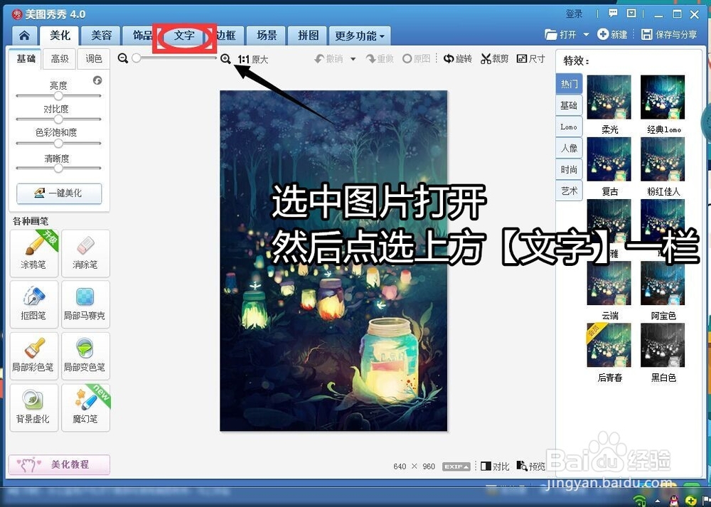Select the 人像 portrait effects category
The image size is (711, 507).
point(569,149)
